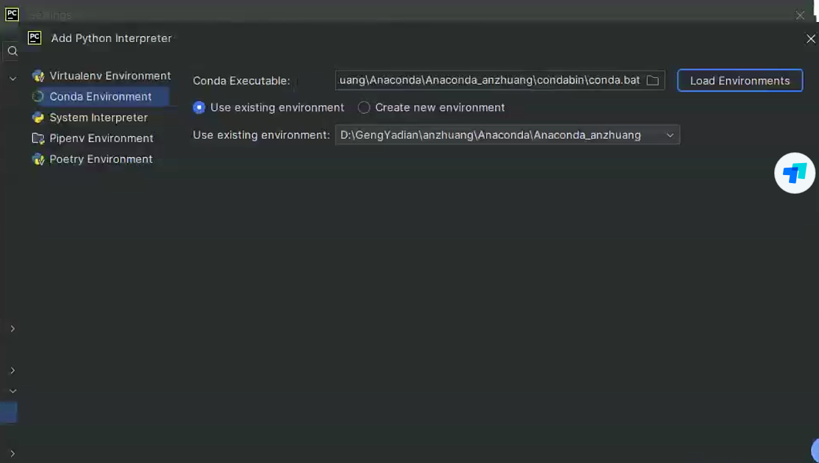Click the PyCharm logo of Settings window
This screenshot has width=819, height=463.
[x=11, y=14]
